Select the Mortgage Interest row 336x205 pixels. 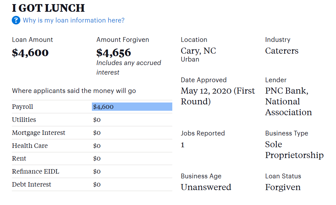(x=38, y=133)
